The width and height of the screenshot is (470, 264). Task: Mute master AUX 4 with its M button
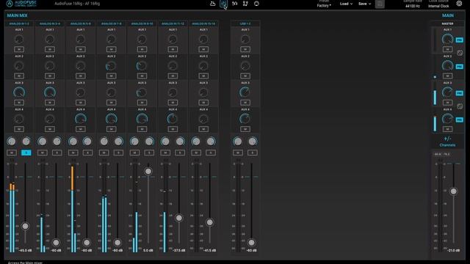pos(447,129)
